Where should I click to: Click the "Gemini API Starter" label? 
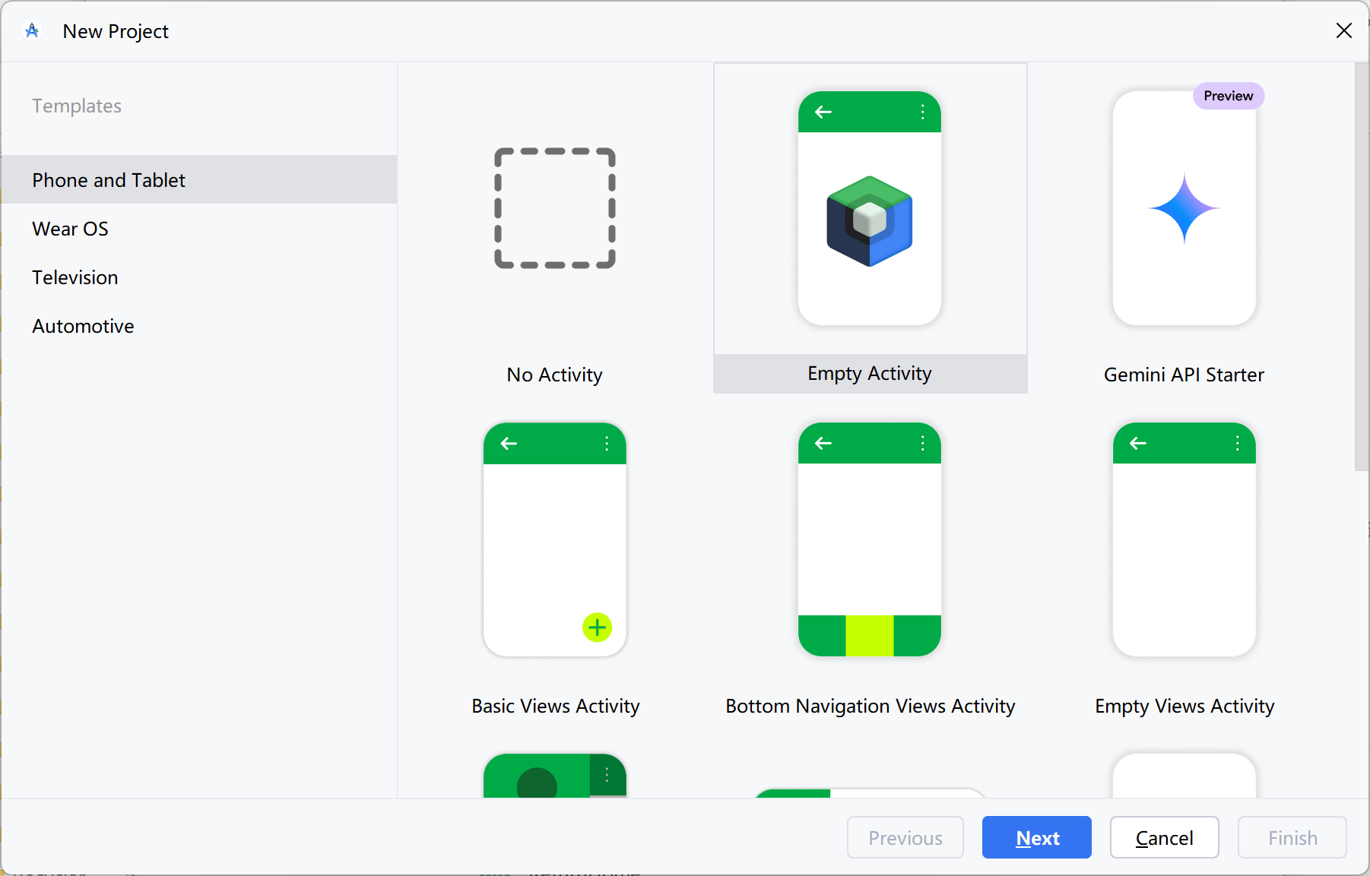[x=1184, y=375]
